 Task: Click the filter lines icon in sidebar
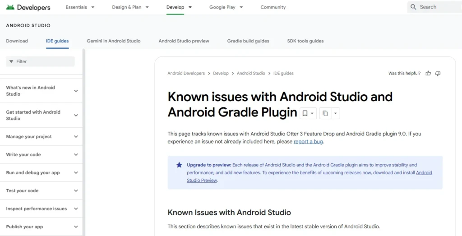tap(11, 61)
